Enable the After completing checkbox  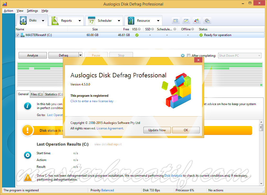[188, 55]
